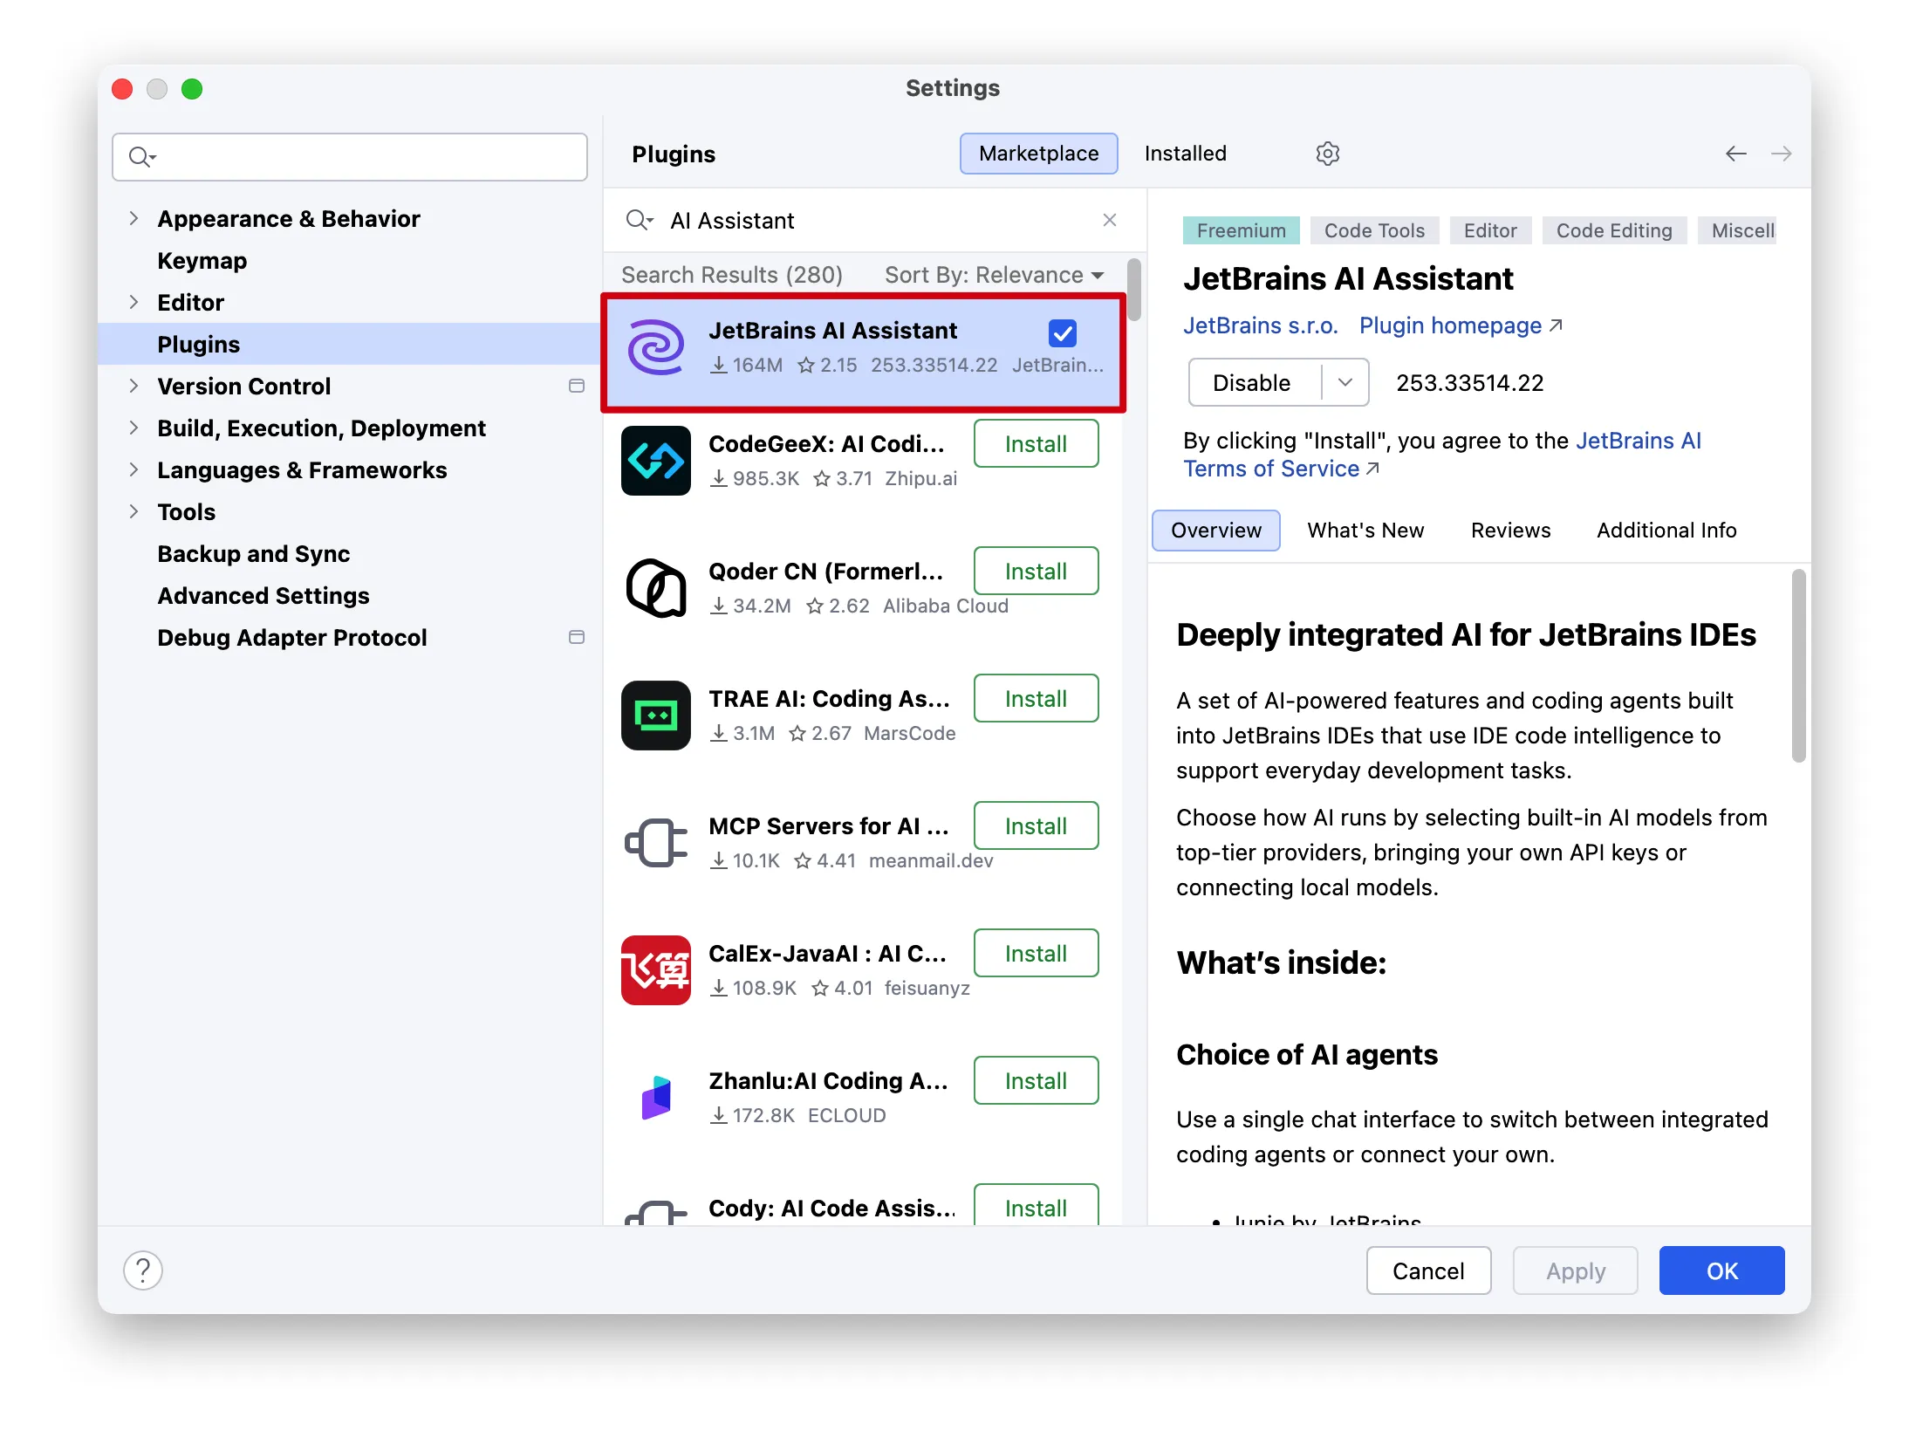Open the Plugin homepage link
Image resolution: width=1909 pixels, height=1445 pixels.
[x=1460, y=325]
